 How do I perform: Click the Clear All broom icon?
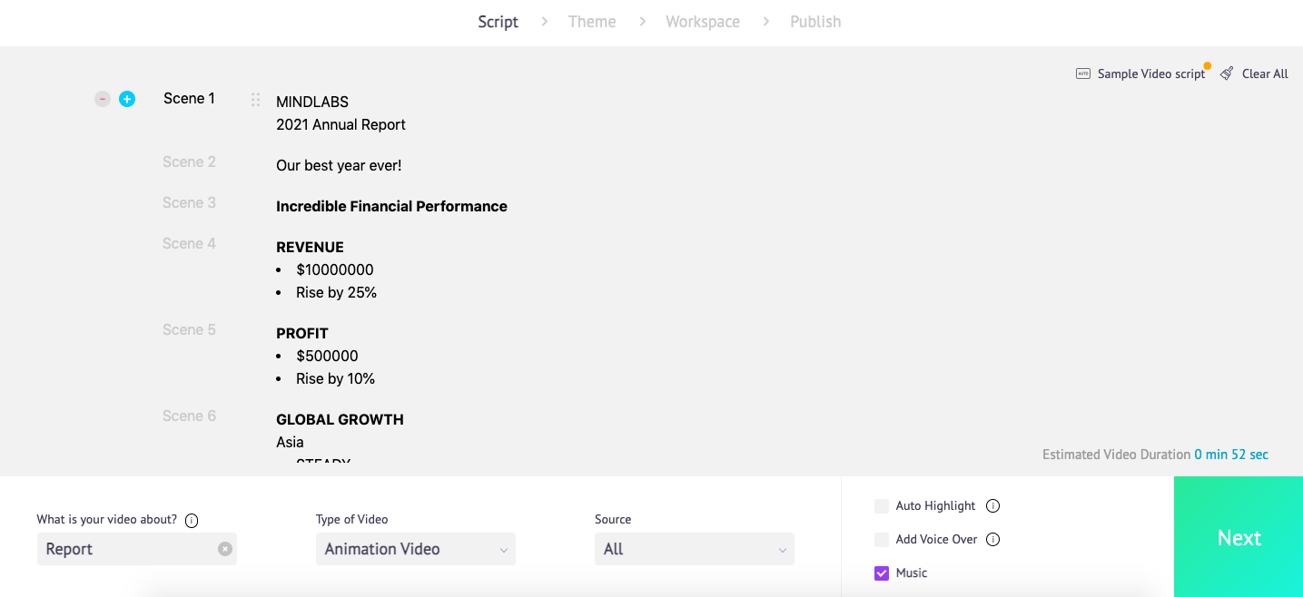[x=1227, y=73]
